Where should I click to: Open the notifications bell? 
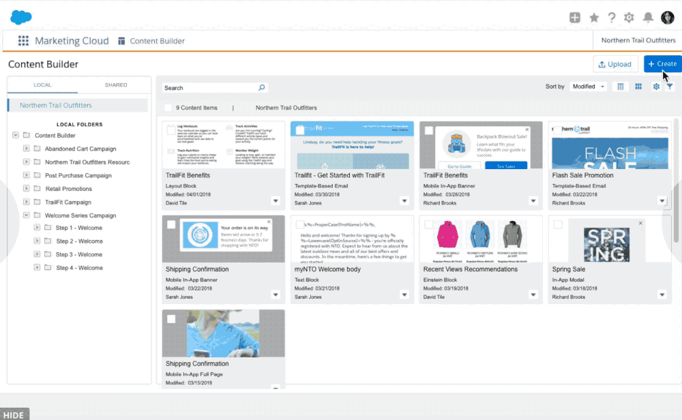[648, 18]
